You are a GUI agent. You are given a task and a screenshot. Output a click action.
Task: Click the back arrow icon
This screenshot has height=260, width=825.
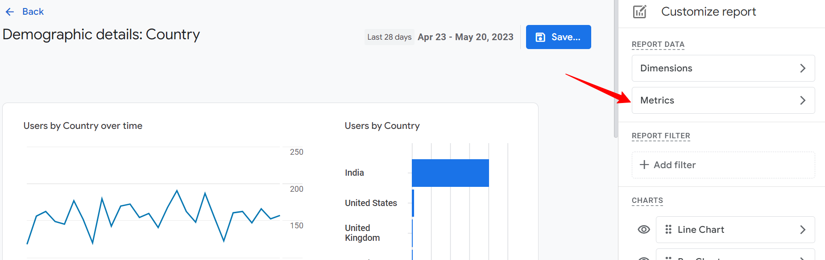(9, 12)
